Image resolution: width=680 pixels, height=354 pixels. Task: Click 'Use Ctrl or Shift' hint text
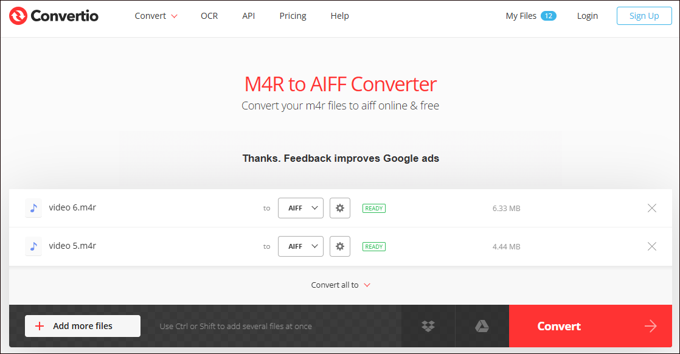click(235, 326)
